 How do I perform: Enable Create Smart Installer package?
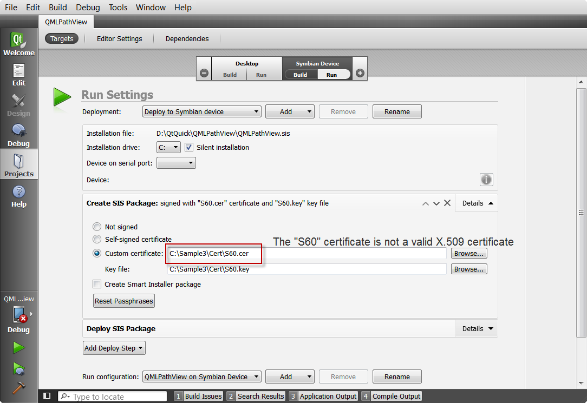(x=97, y=284)
